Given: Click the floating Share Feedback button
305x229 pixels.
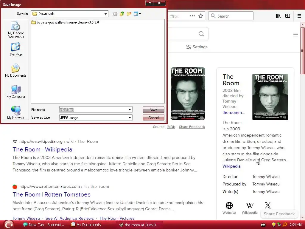Looking at the screenshot, I should tap(279, 214).
